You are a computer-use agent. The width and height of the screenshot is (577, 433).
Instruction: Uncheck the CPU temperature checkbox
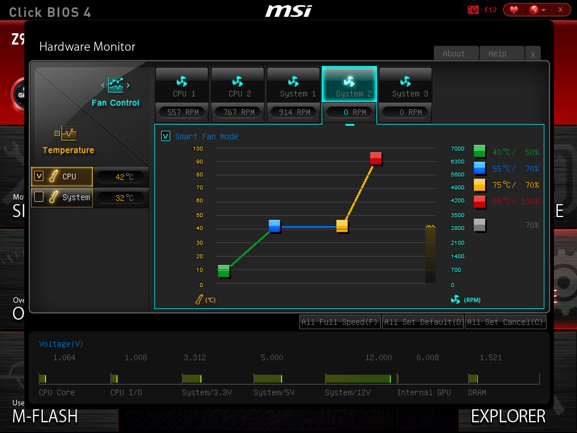[39, 176]
